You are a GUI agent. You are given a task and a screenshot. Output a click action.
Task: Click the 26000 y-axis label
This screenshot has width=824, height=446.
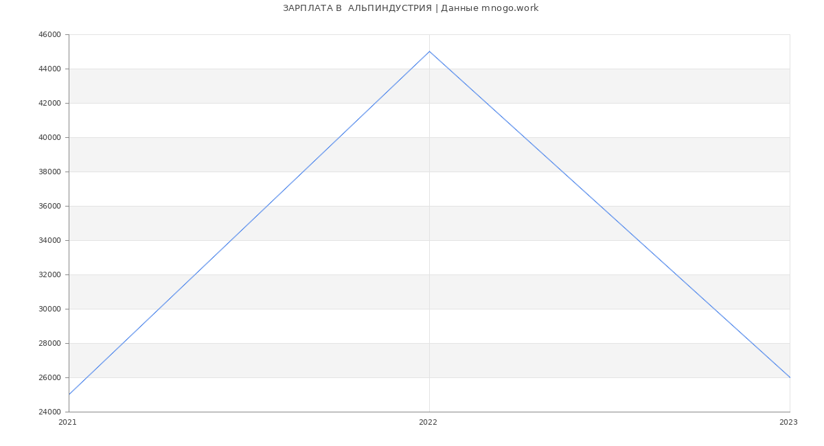[49, 378]
